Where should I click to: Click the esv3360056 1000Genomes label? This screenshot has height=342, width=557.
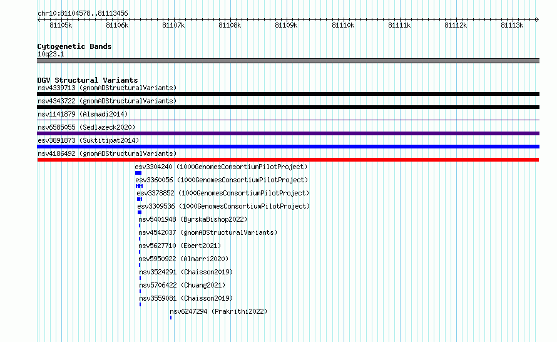[x=222, y=180]
